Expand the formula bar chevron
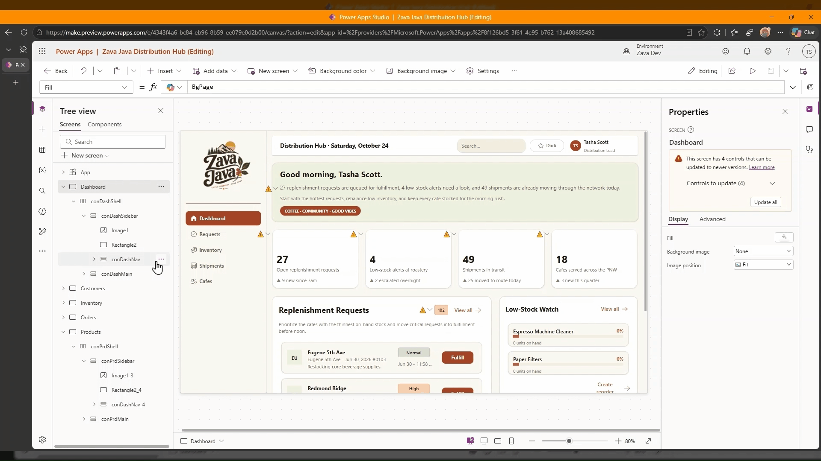Screen dimensions: 821x461 point(793,87)
